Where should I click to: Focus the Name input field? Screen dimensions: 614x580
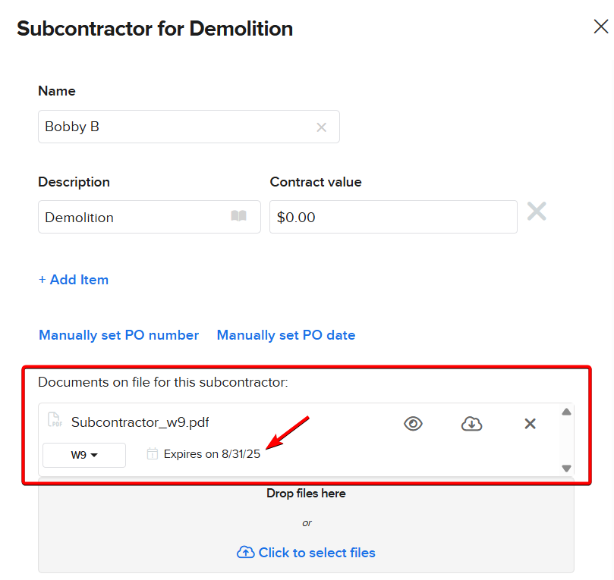[x=175, y=127]
